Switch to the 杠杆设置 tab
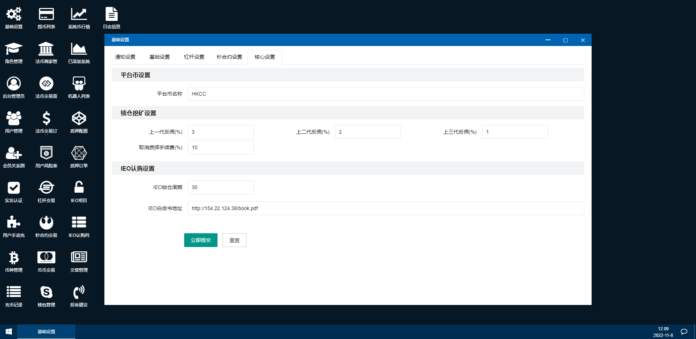696x339 pixels. click(x=194, y=57)
